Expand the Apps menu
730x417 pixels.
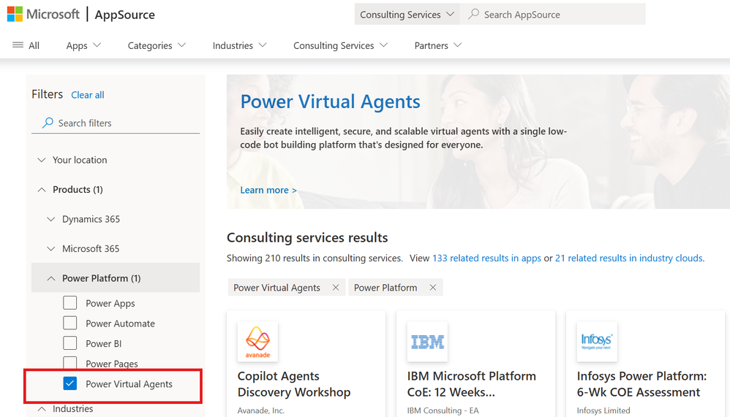[83, 45]
